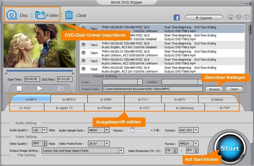Click the End Time field

click(x=65, y=79)
